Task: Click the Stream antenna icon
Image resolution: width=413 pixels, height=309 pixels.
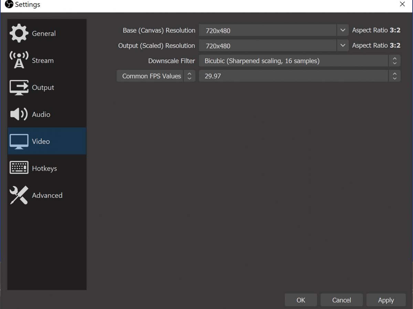Action: (19, 60)
